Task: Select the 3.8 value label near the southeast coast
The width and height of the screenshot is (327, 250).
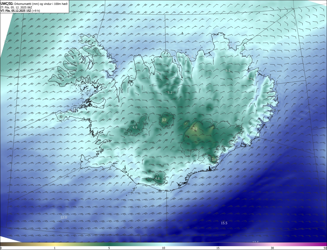Action: pos(214,160)
